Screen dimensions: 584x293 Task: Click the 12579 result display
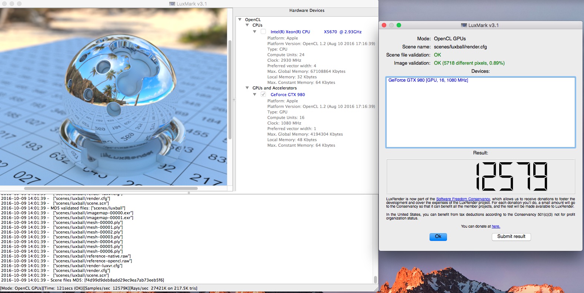pos(481,177)
